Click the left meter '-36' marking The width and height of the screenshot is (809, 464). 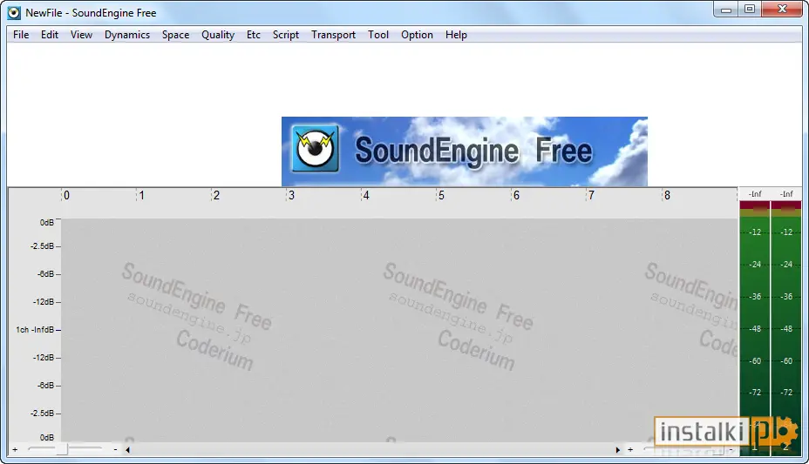point(755,297)
